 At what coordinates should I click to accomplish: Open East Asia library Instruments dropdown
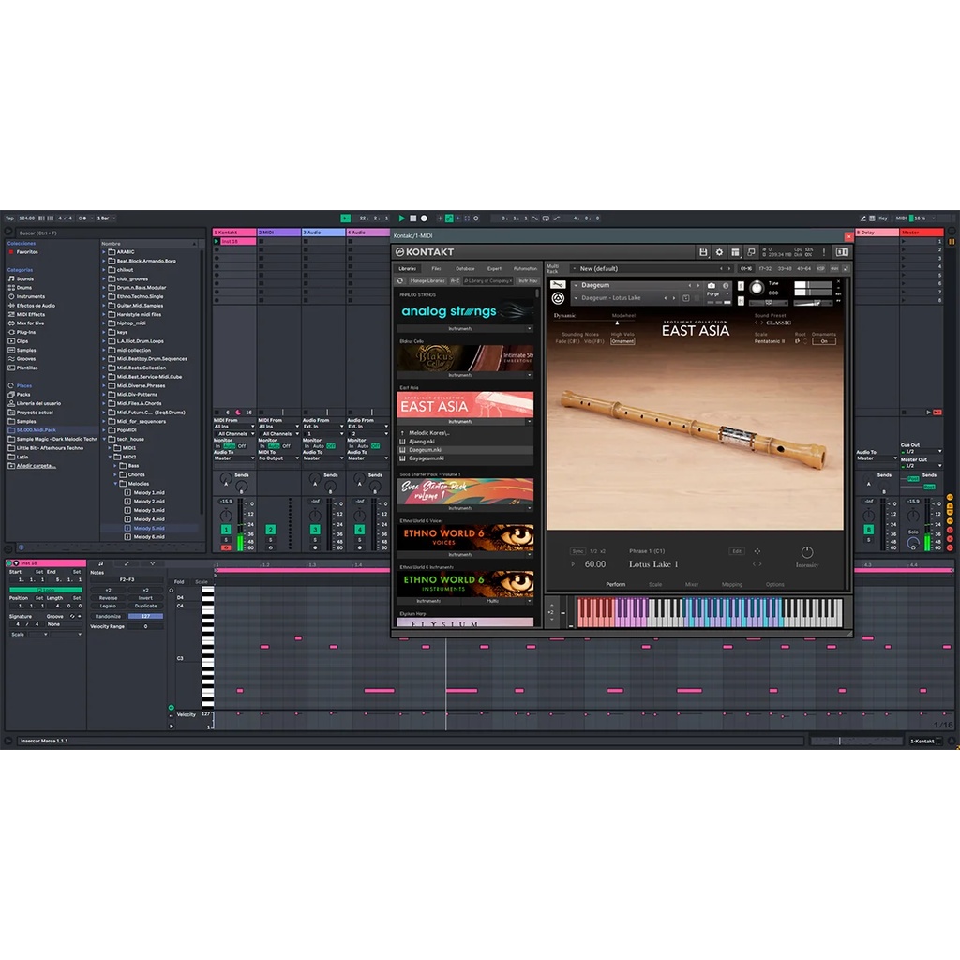[465, 421]
